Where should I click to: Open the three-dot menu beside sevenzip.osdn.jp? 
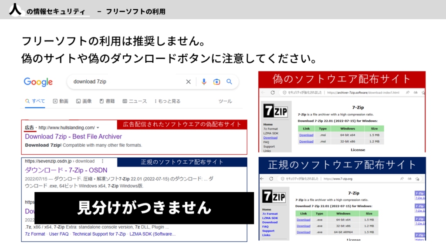(103, 161)
